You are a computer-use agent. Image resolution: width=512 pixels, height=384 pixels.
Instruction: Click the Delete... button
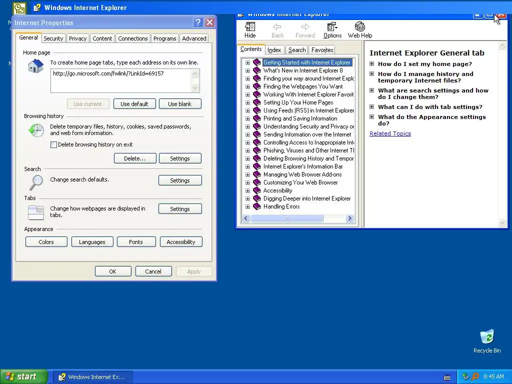[x=135, y=158]
